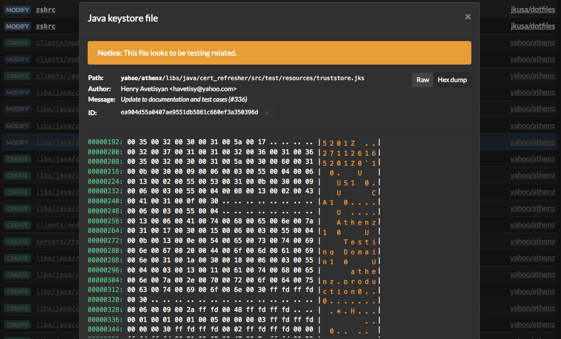The width and height of the screenshot is (561, 339).
Task: Click the MODIFY badge beside topmost zshrc
Action: point(18,10)
